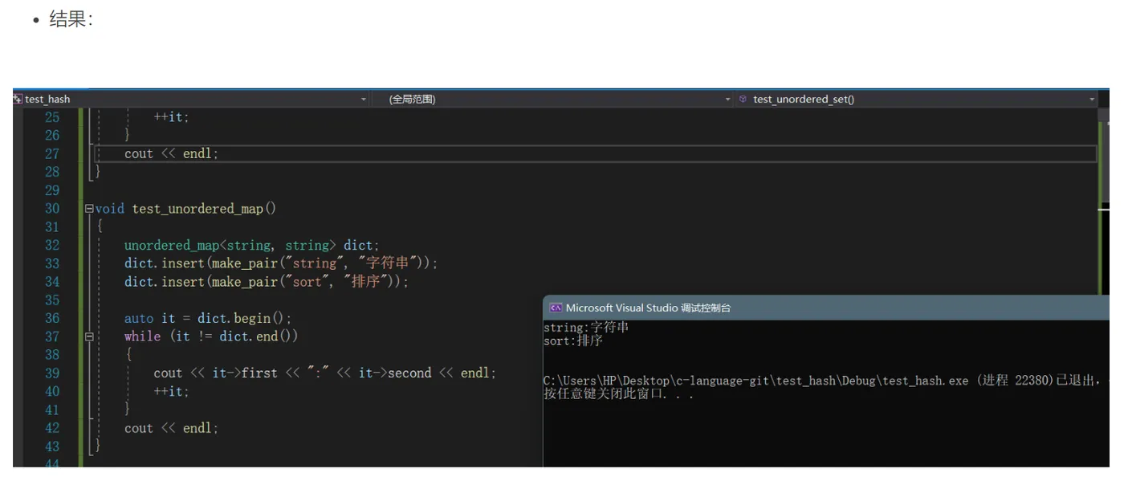Click "cout << endl;" on line 27
The image size is (1124, 477).
[172, 154]
